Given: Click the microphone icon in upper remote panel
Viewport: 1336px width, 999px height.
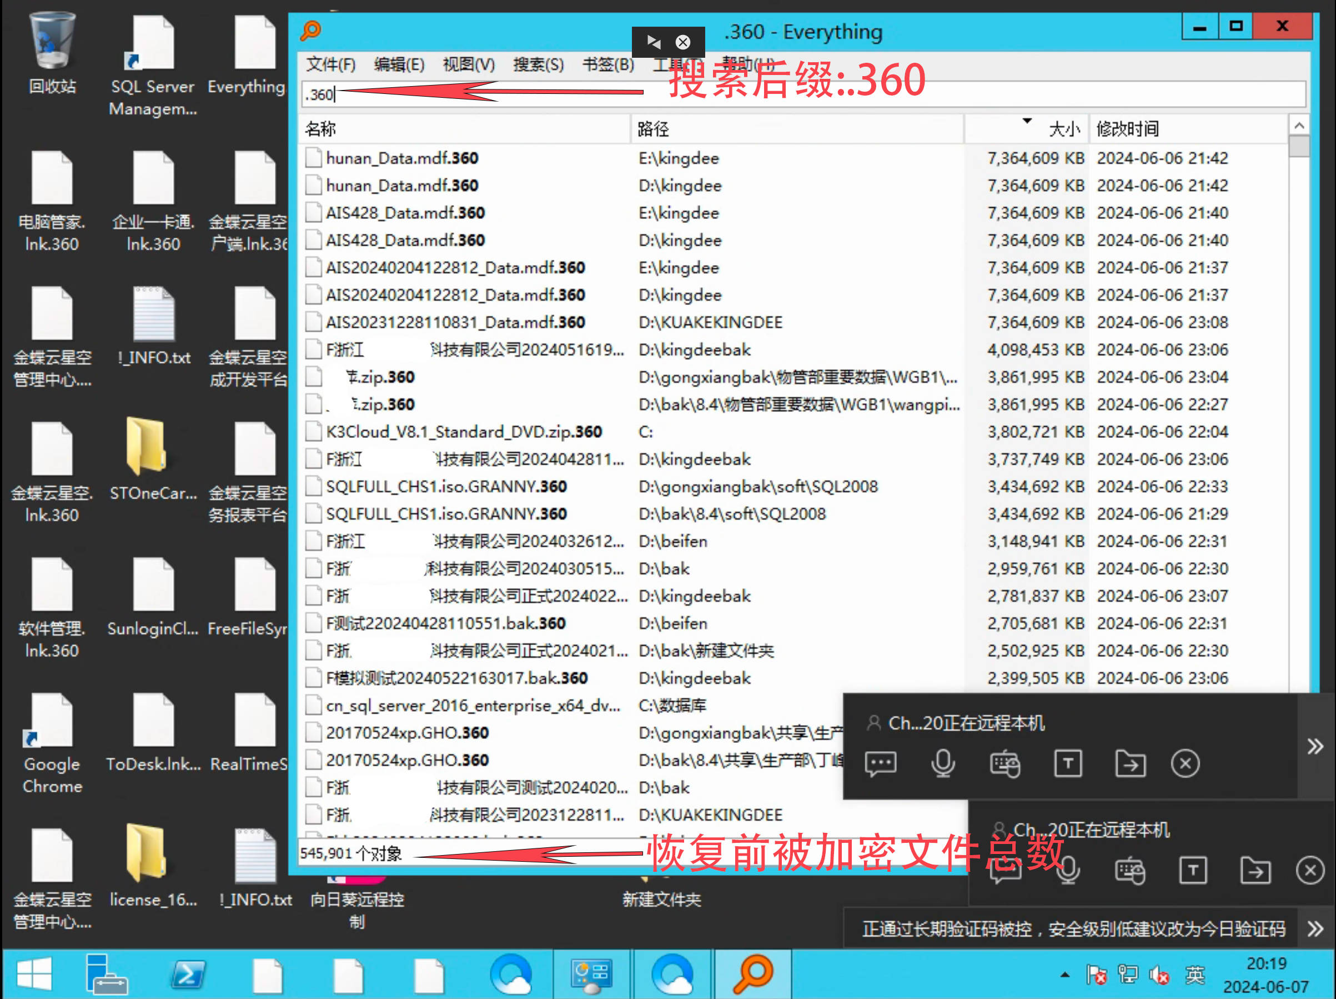Looking at the screenshot, I should [x=942, y=764].
